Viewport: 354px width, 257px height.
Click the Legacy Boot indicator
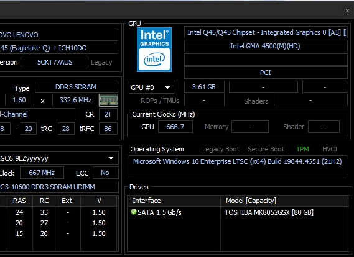point(221,149)
